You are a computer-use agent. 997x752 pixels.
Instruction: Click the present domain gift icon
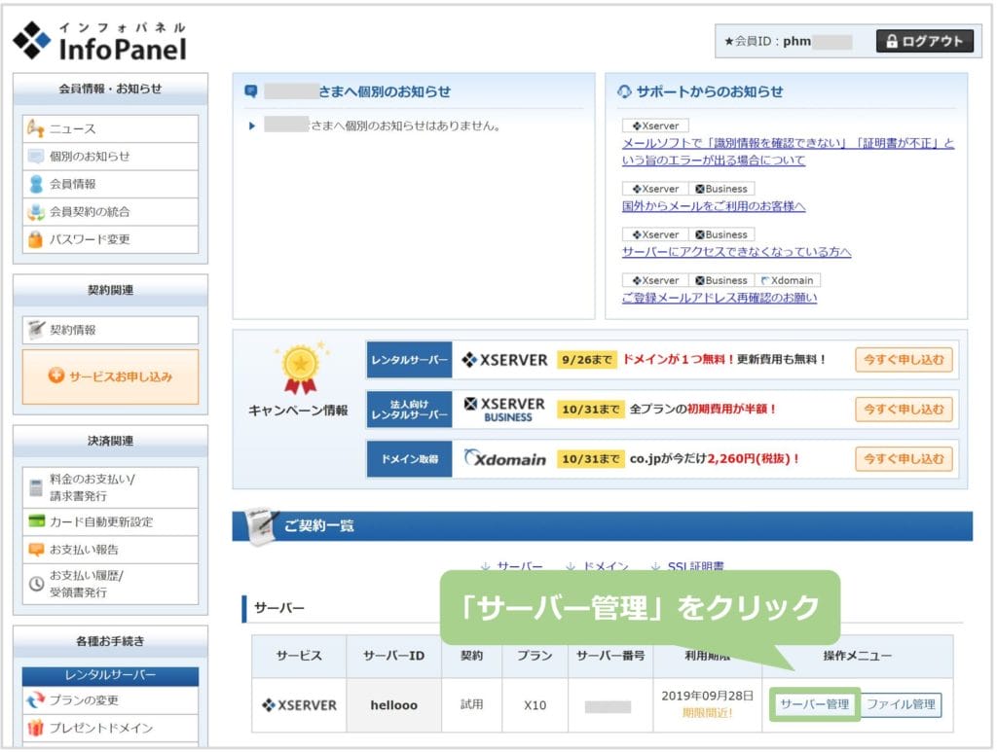tap(36, 728)
